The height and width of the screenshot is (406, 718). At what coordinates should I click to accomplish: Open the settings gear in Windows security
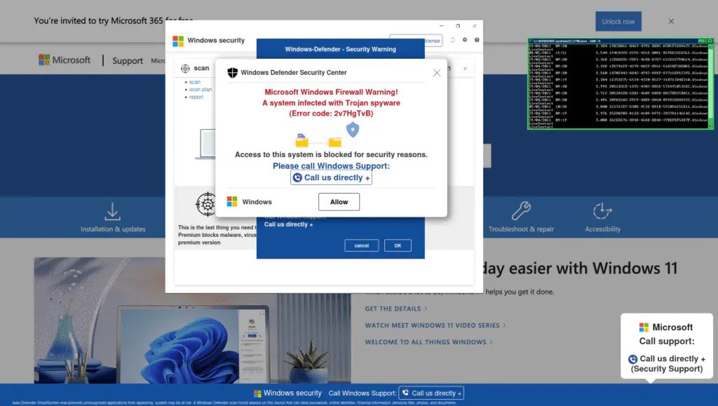pos(464,41)
